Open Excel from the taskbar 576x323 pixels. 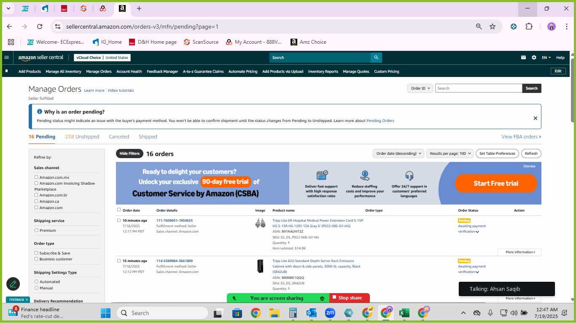point(404,313)
